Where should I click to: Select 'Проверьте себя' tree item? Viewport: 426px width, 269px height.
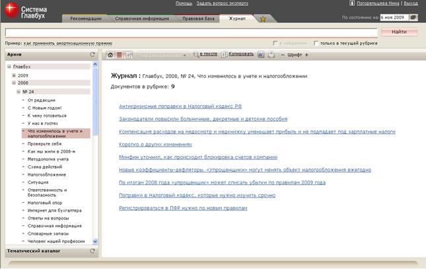tap(44, 143)
